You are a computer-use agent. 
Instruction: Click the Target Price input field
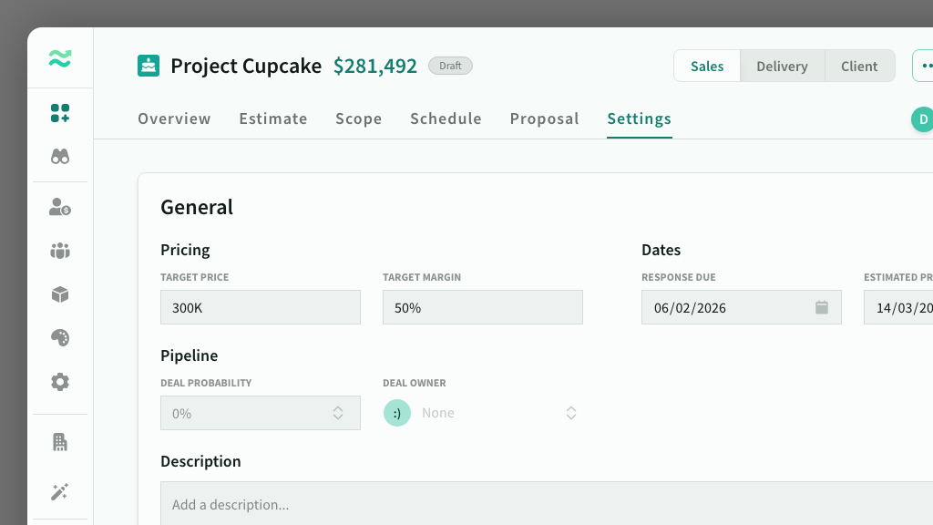tap(260, 307)
